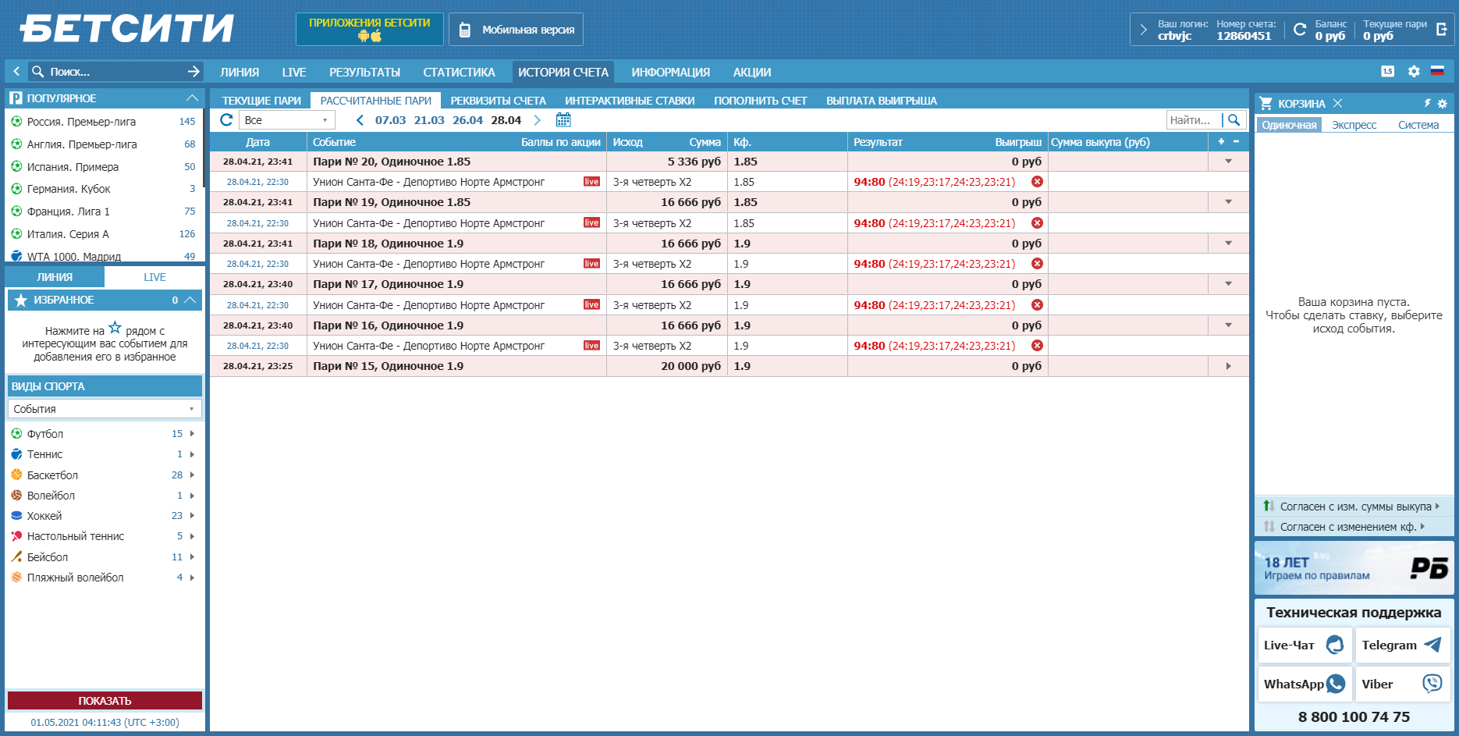Image resolution: width=1459 pixels, height=736 pixels.
Task: Open the basket settings gear
Action: click(x=1442, y=104)
